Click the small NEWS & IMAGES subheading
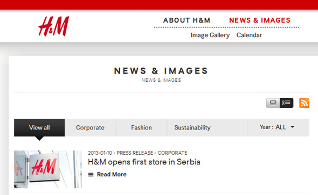The width and height of the screenshot is (318, 195). click(x=161, y=80)
